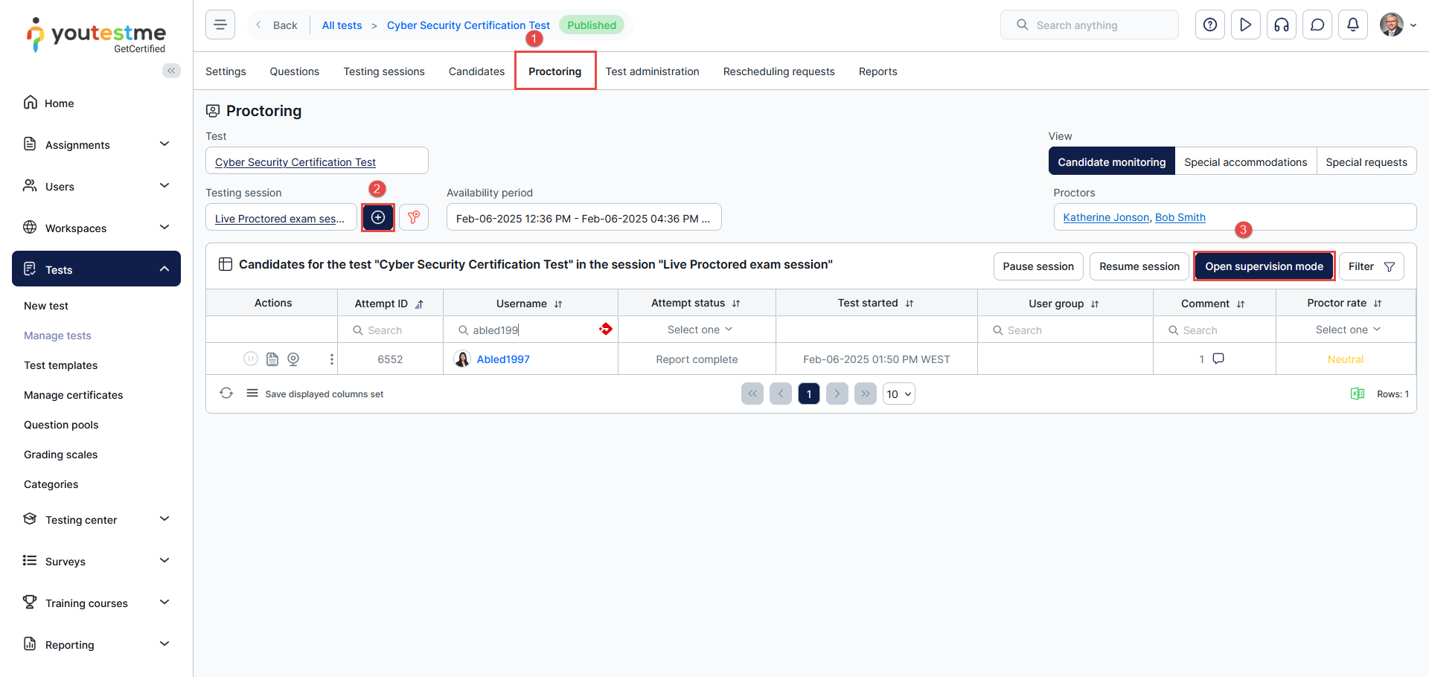1429x677 pixels.
Task: Open the Reports tab
Action: pos(877,71)
